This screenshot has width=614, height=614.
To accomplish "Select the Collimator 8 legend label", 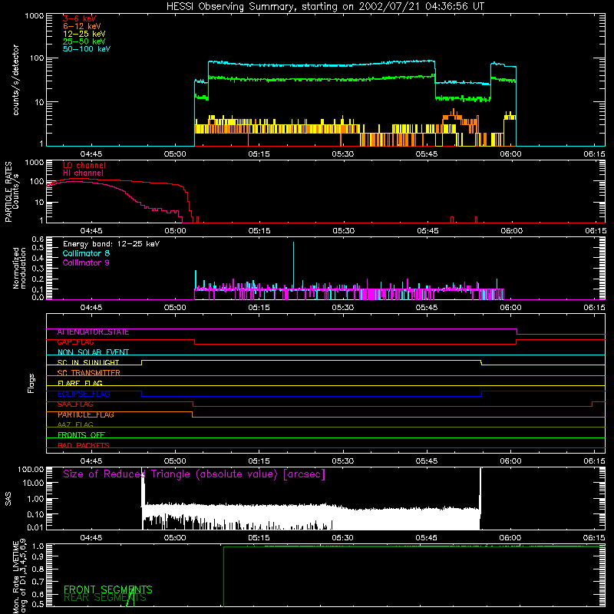I will coord(86,253).
